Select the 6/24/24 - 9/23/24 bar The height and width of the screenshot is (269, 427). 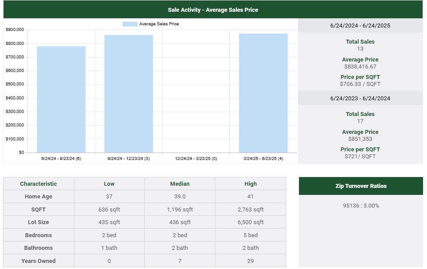(61, 99)
